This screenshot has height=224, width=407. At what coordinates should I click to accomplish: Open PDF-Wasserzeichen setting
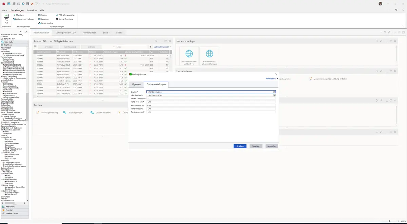click(x=65, y=15)
